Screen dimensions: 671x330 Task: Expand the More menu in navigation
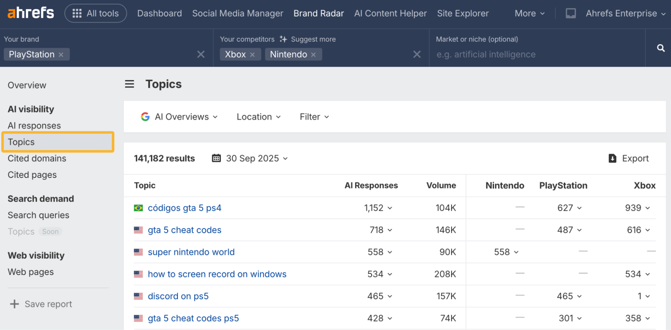pos(529,13)
